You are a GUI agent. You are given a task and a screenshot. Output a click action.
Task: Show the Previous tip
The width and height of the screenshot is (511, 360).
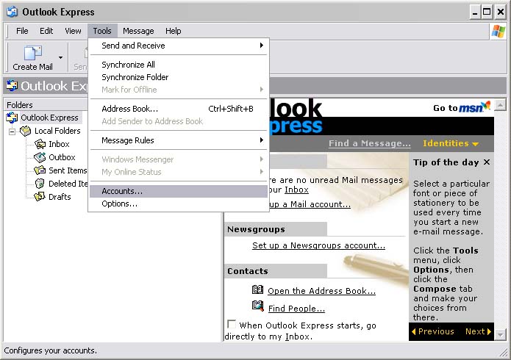[433, 331]
